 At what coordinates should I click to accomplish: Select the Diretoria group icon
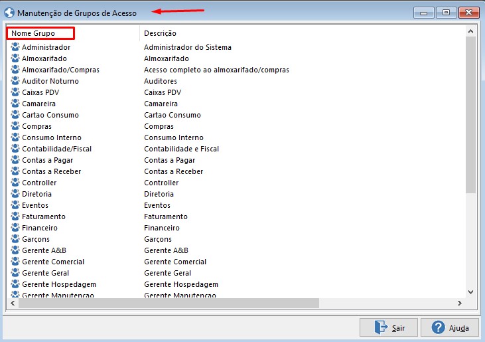pos(15,194)
